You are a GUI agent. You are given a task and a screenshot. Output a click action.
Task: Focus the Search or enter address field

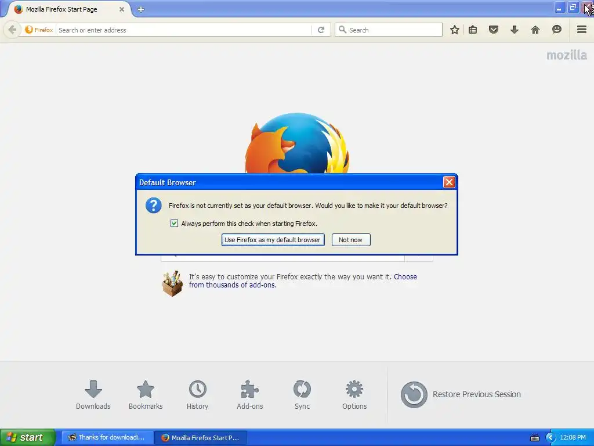(x=184, y=30)
